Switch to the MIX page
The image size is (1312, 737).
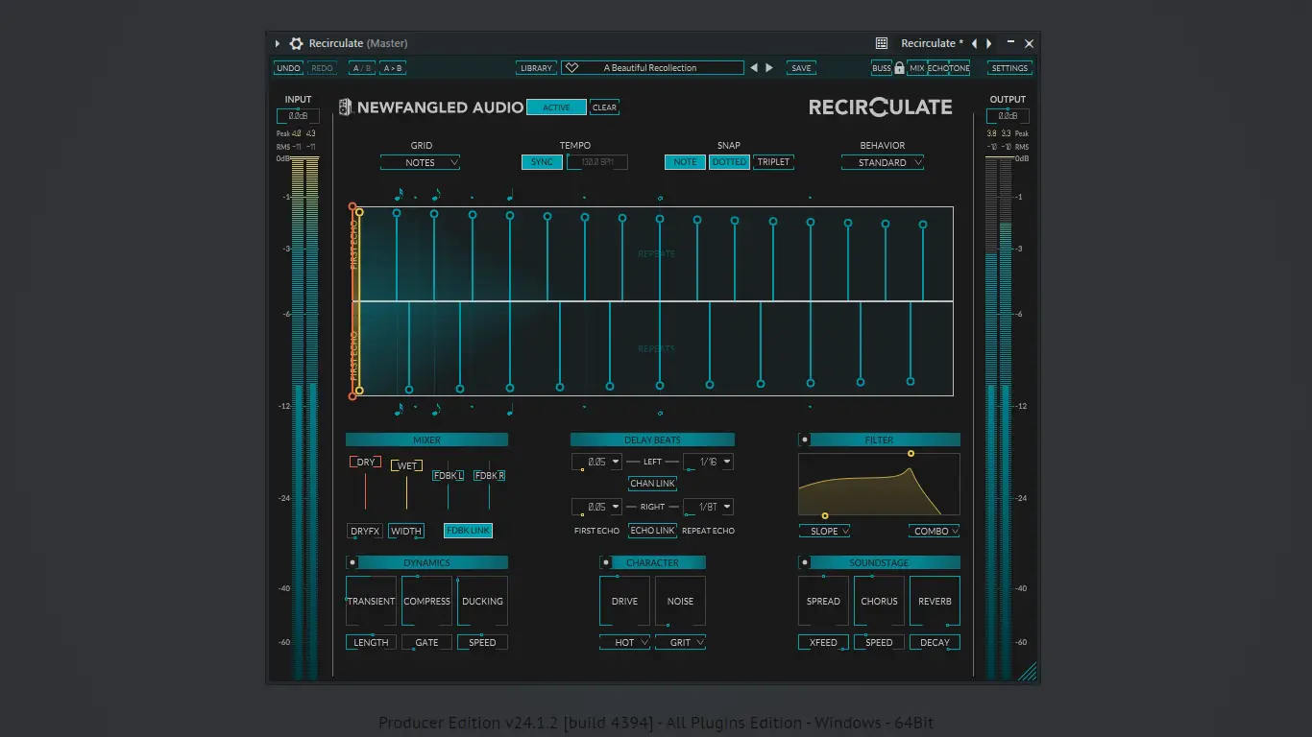(916, 67)
